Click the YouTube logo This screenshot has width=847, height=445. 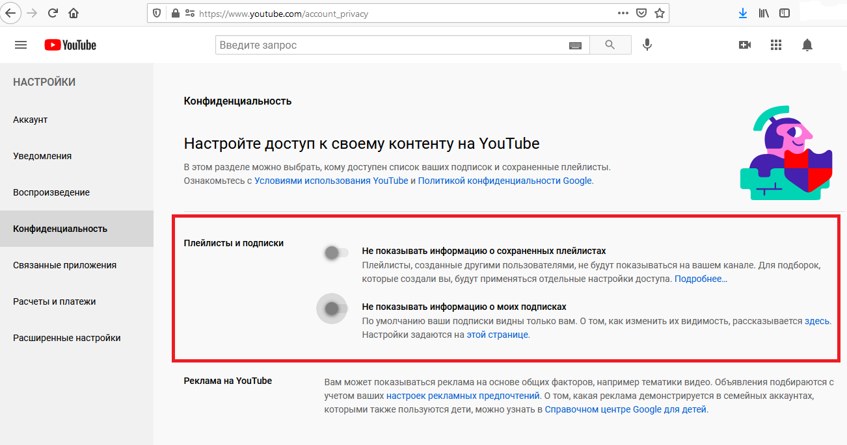pyautogui.click(x=70, y=45)
